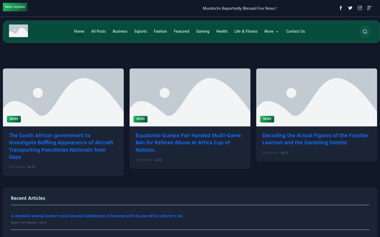
Task: Open the Business category
Action: point(120,31)
